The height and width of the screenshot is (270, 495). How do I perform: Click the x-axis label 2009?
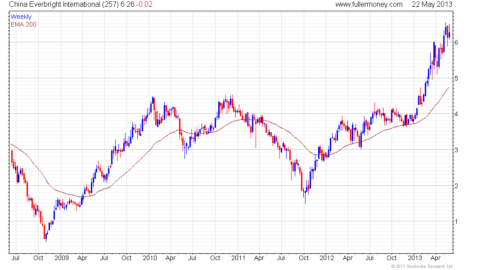61,258
